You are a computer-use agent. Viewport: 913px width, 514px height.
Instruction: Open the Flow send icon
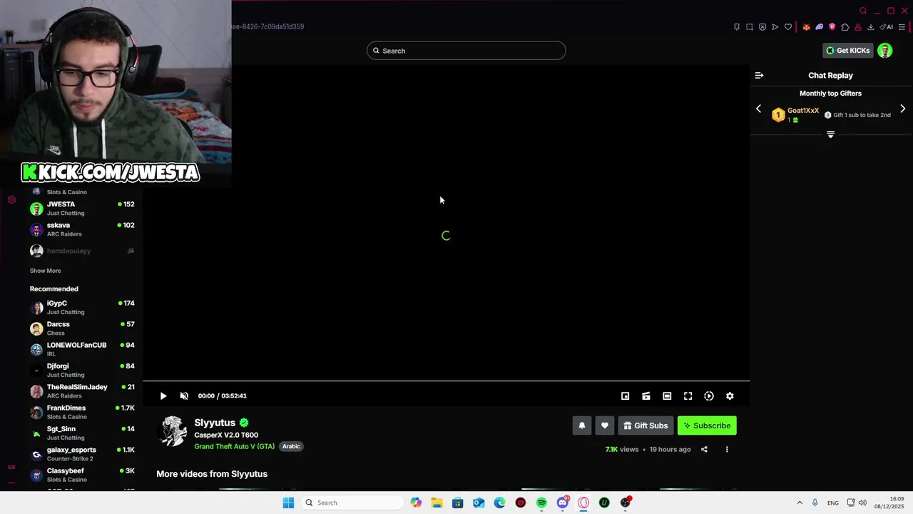775,27
